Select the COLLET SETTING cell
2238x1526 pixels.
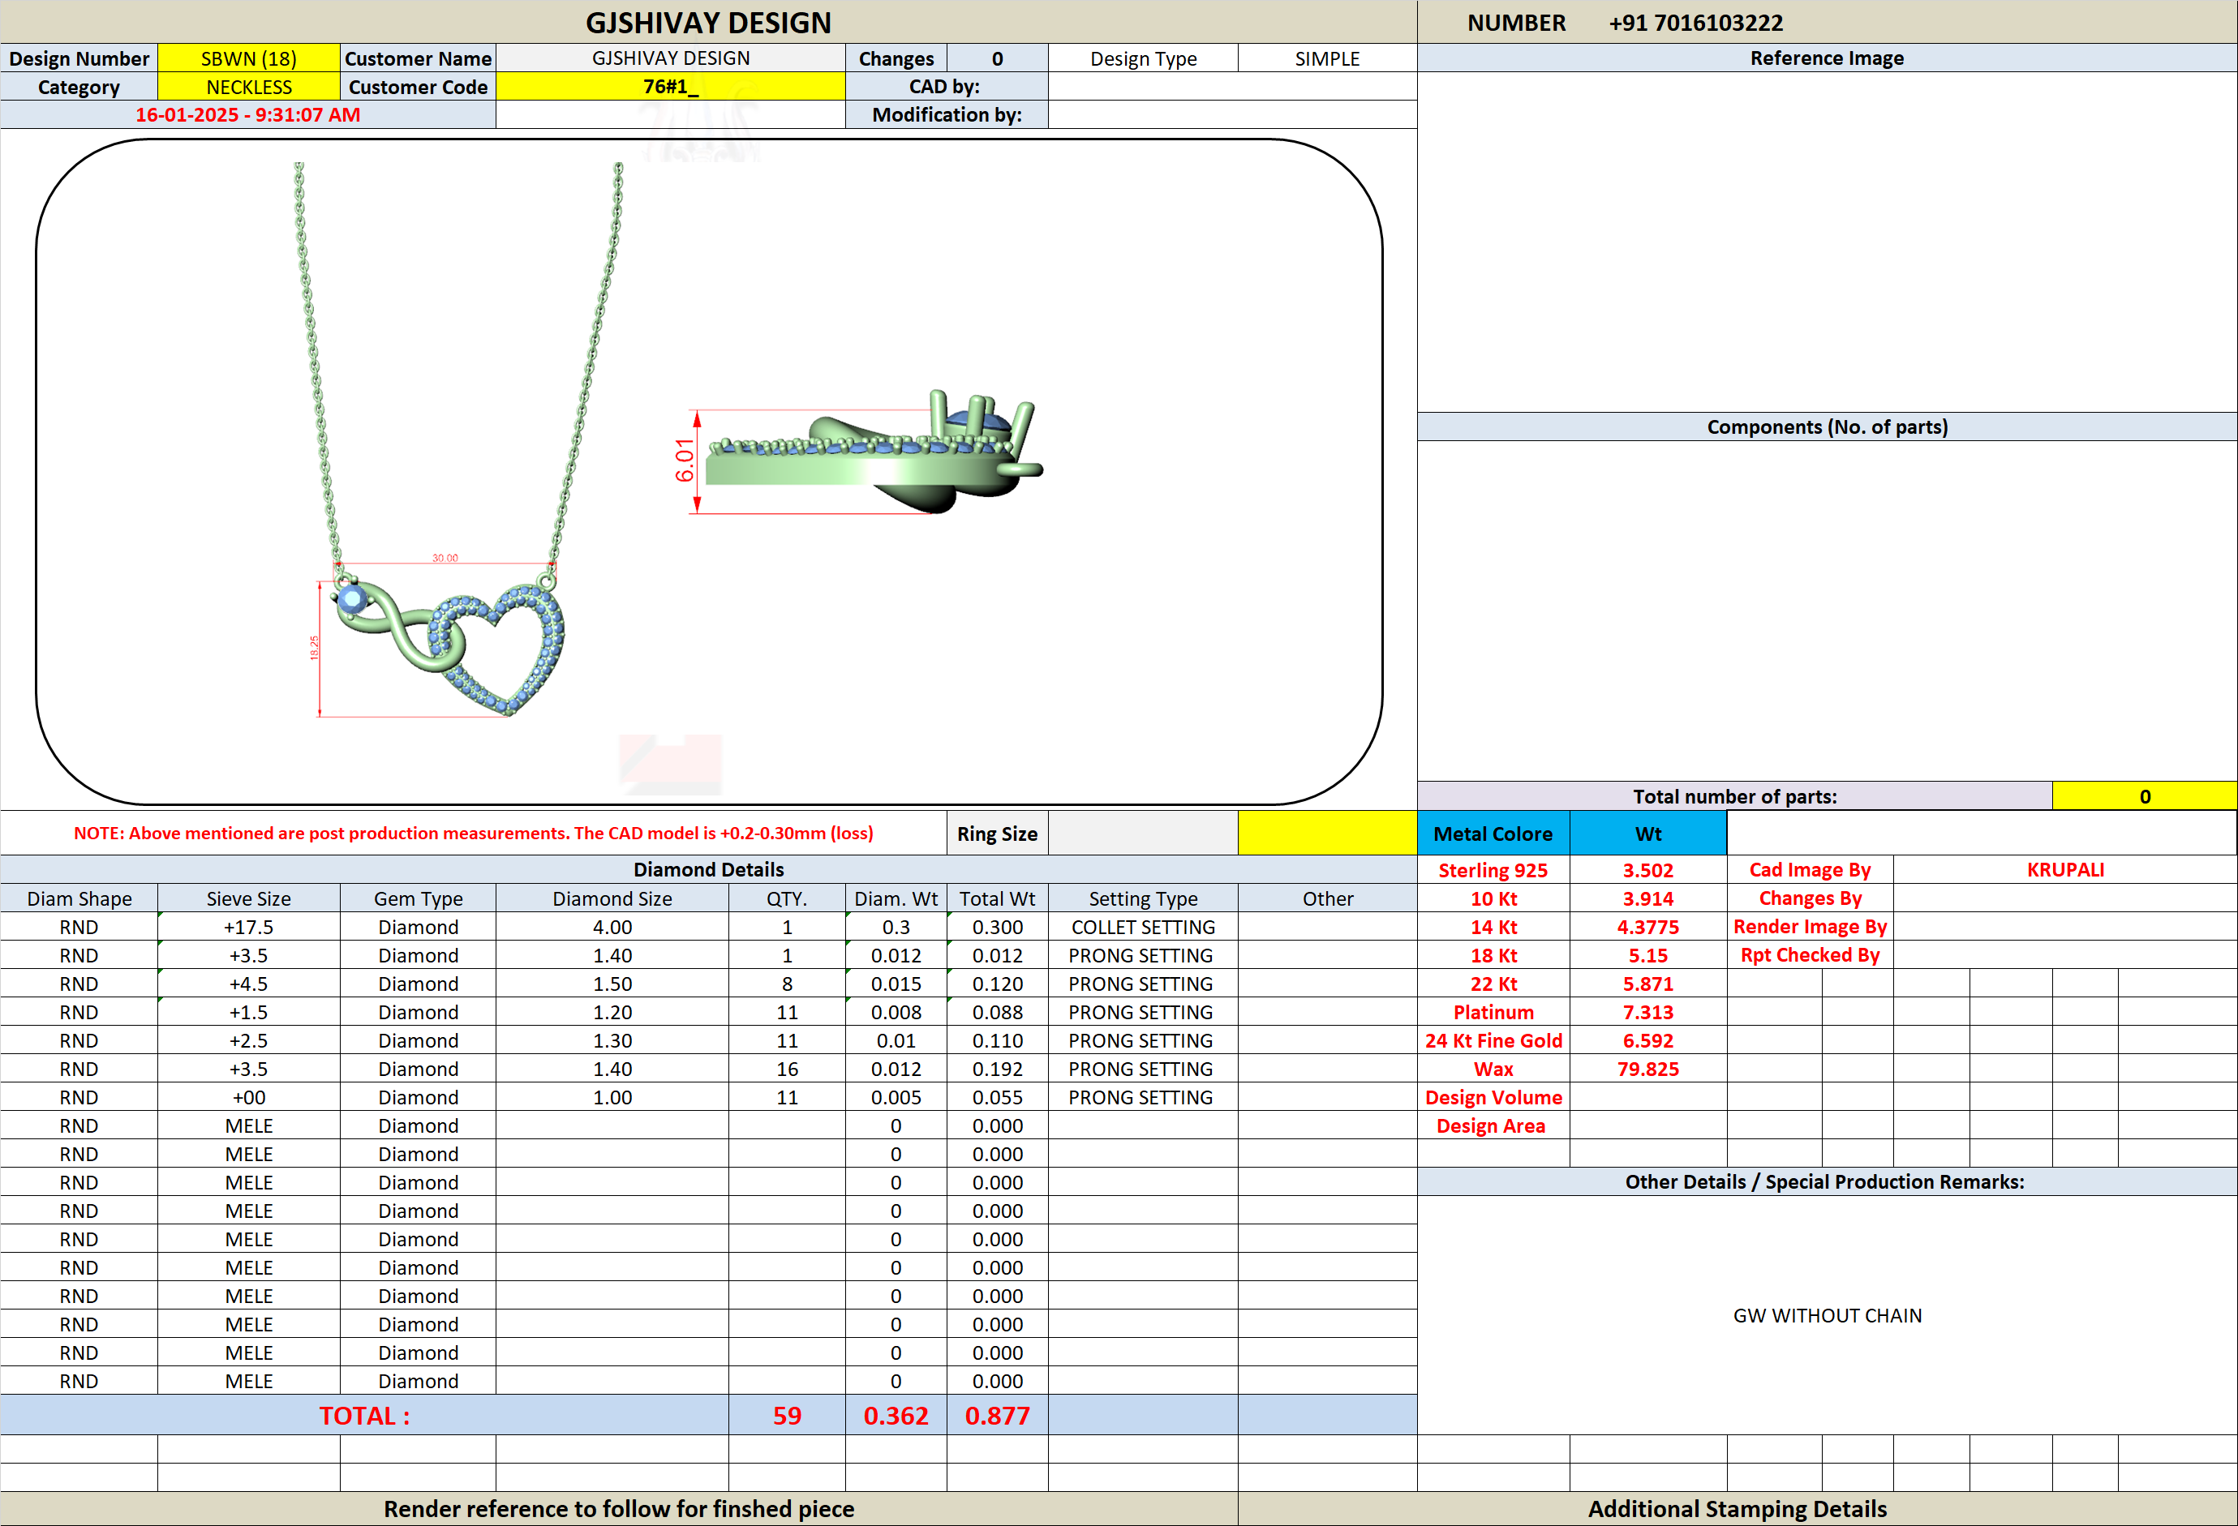click(x=1143, y=927)
